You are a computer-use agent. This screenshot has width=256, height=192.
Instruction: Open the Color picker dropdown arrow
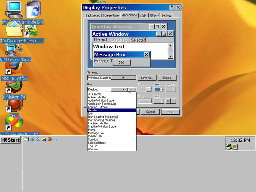[x=162, y=89]
